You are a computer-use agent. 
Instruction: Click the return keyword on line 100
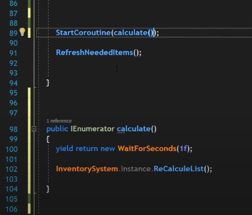click(x=87, y=149)
